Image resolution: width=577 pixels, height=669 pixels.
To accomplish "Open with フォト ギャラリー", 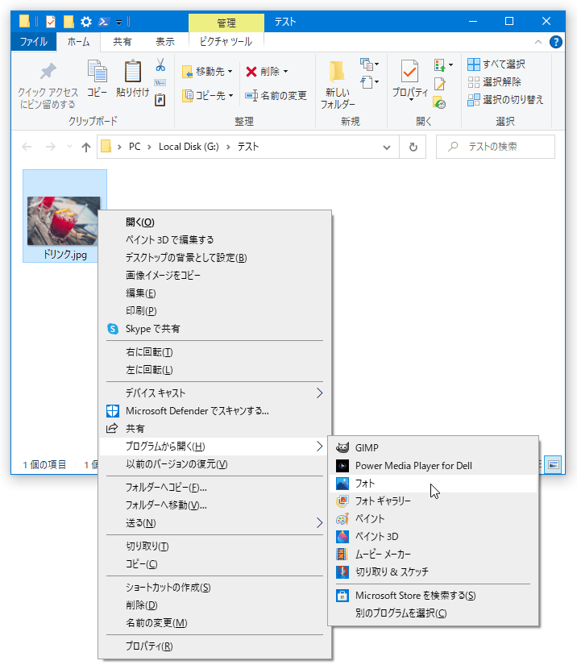I will (x=433, y=501).
